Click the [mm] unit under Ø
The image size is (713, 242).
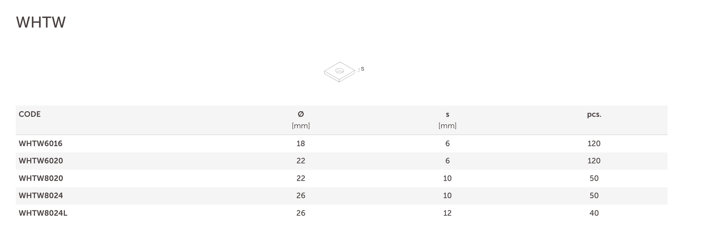[301, 126]
